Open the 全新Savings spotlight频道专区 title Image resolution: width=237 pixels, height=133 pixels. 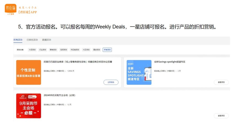click(x=170, y=62)
